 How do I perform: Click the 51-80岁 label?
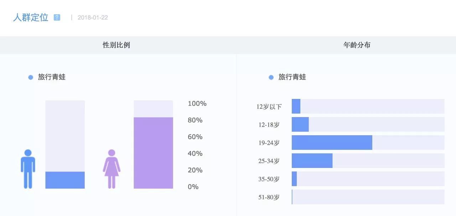point(269,197)
